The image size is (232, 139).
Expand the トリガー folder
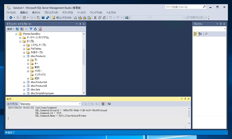pos(28,71)
